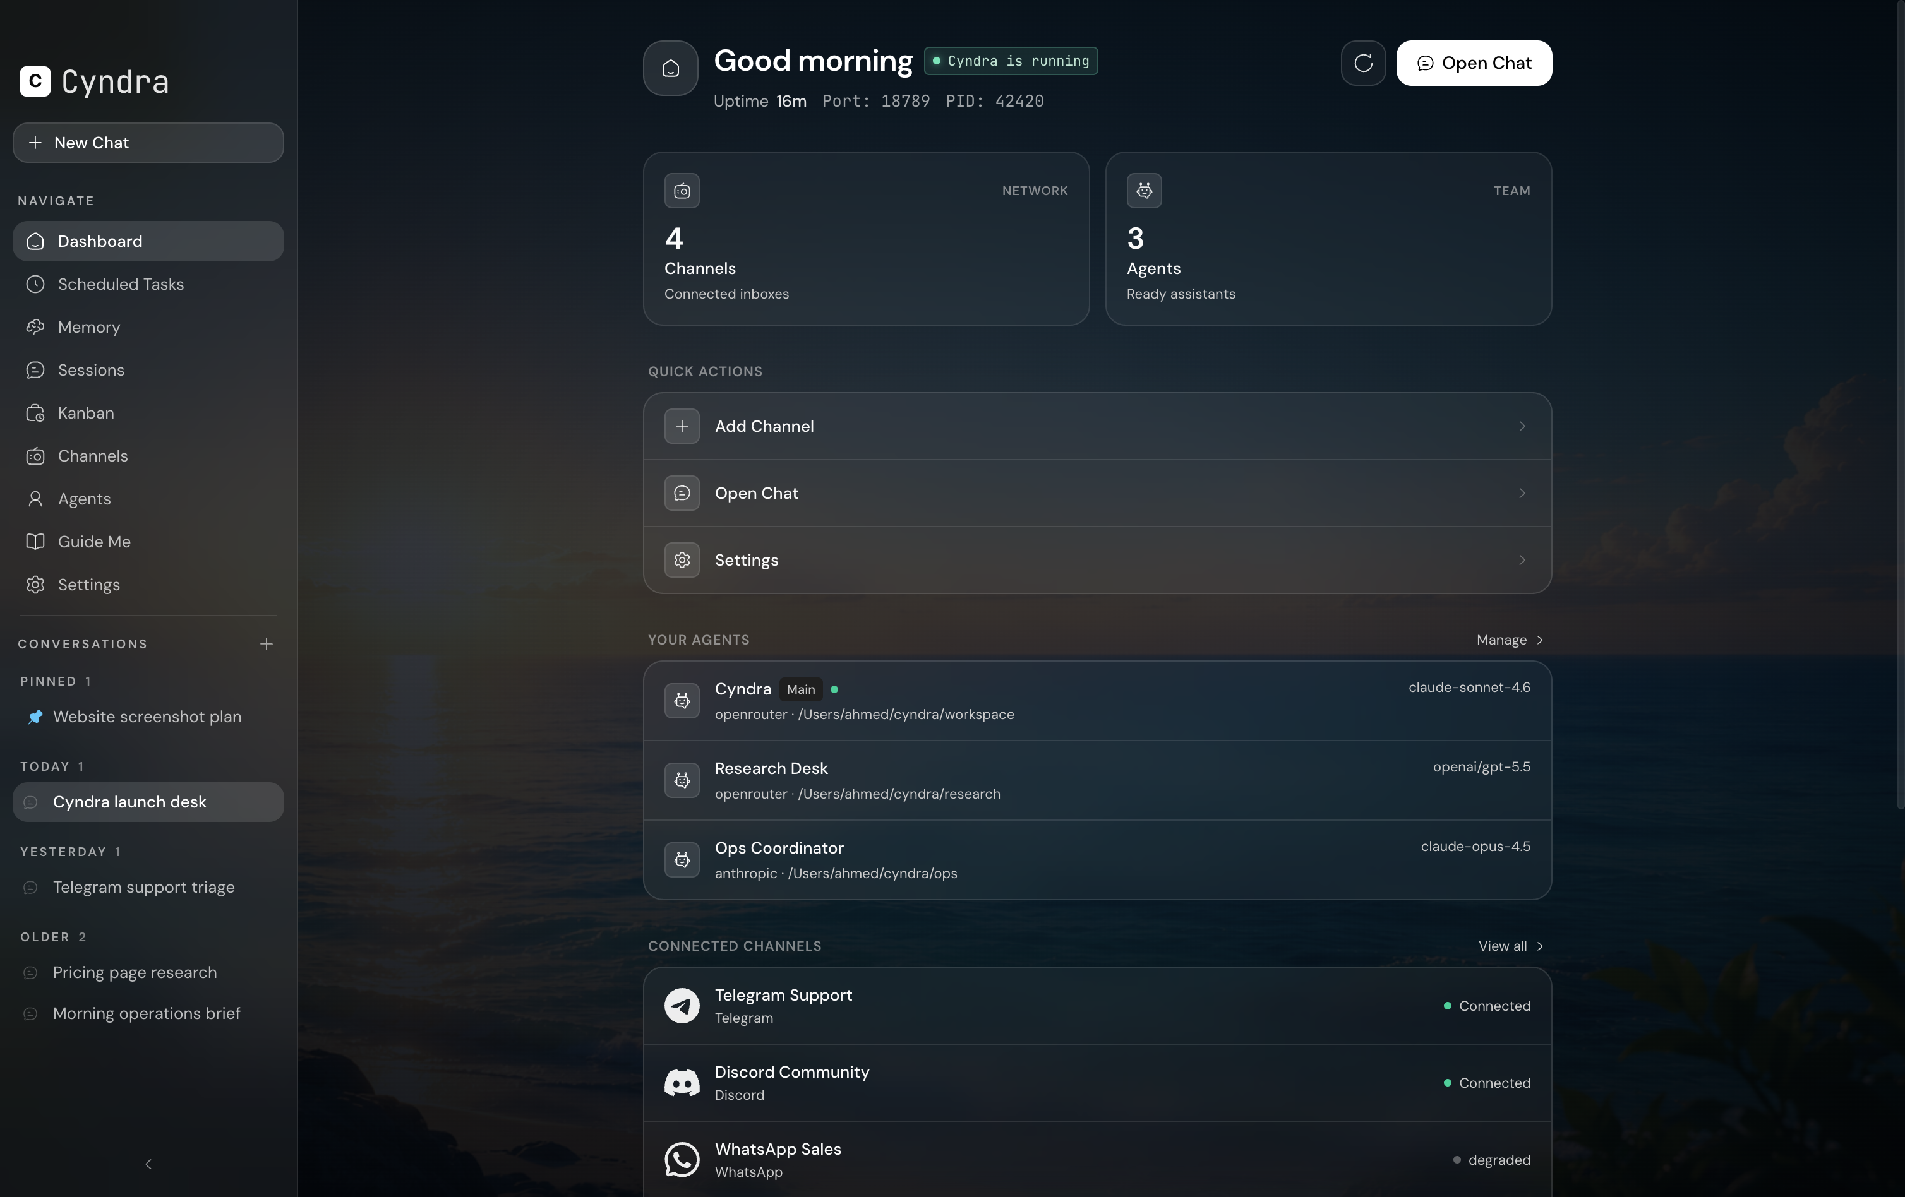Open the Telegram support triage conversation
This screenshot has height=1197, width=1905.
(x=148, y=887)
